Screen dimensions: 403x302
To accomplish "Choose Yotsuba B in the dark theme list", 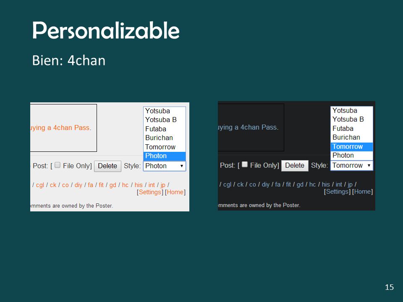I will pos(352,120).
